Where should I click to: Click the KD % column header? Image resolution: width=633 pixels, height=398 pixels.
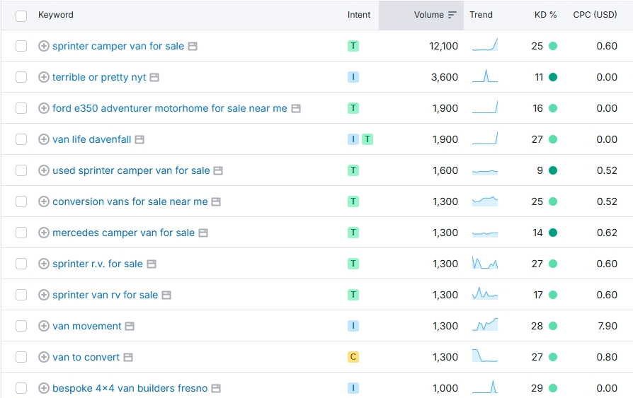[545, 15]
